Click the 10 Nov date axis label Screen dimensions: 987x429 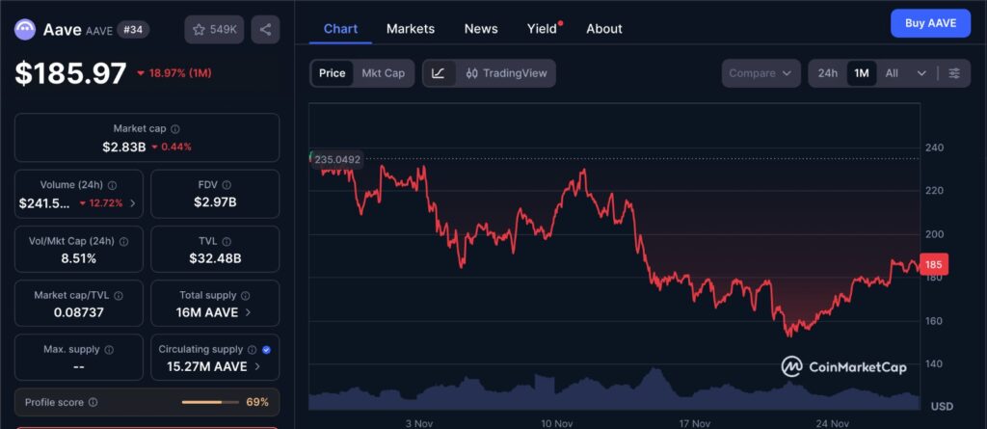(x=557, y=422)
